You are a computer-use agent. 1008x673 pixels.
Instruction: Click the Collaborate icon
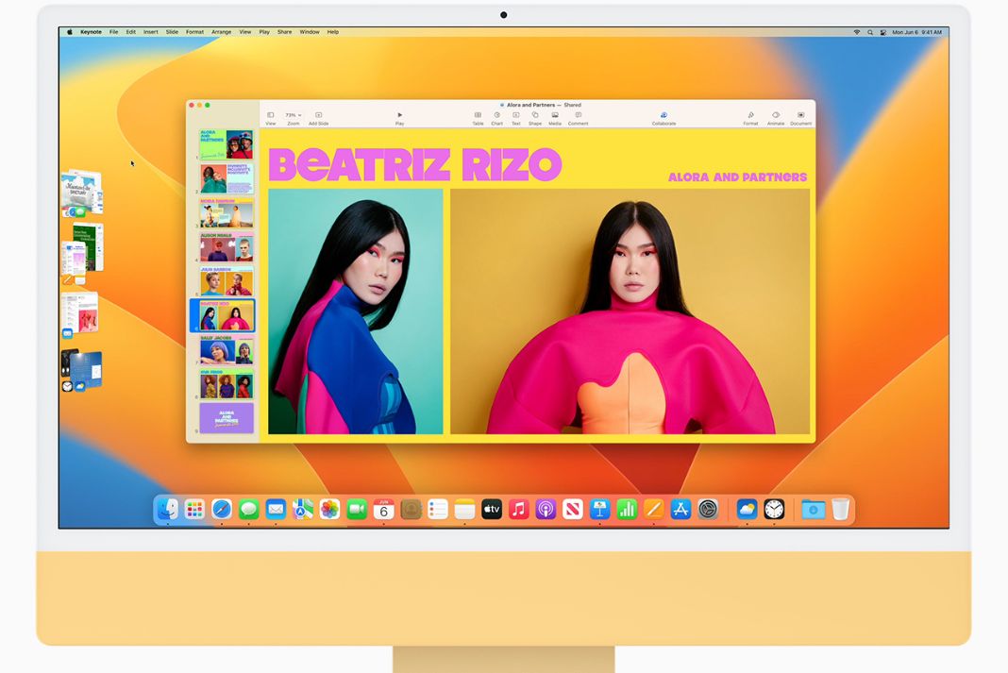point(664,115)
